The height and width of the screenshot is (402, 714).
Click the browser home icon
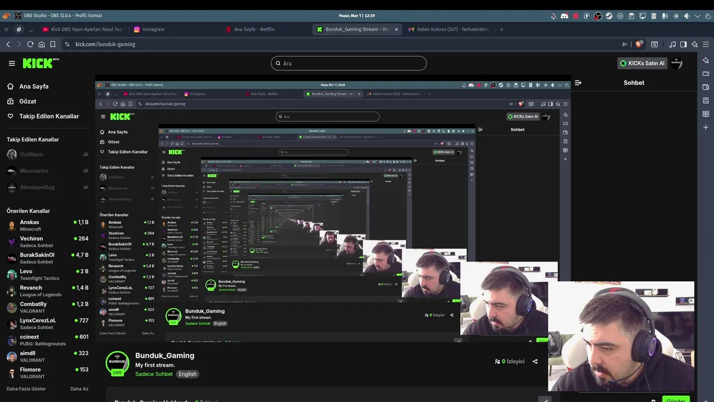coord(41,44)
